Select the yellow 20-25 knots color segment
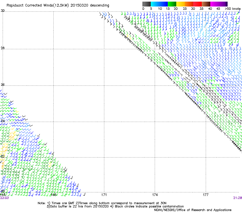Screen dimensions: 242x212 click(181, 4)
